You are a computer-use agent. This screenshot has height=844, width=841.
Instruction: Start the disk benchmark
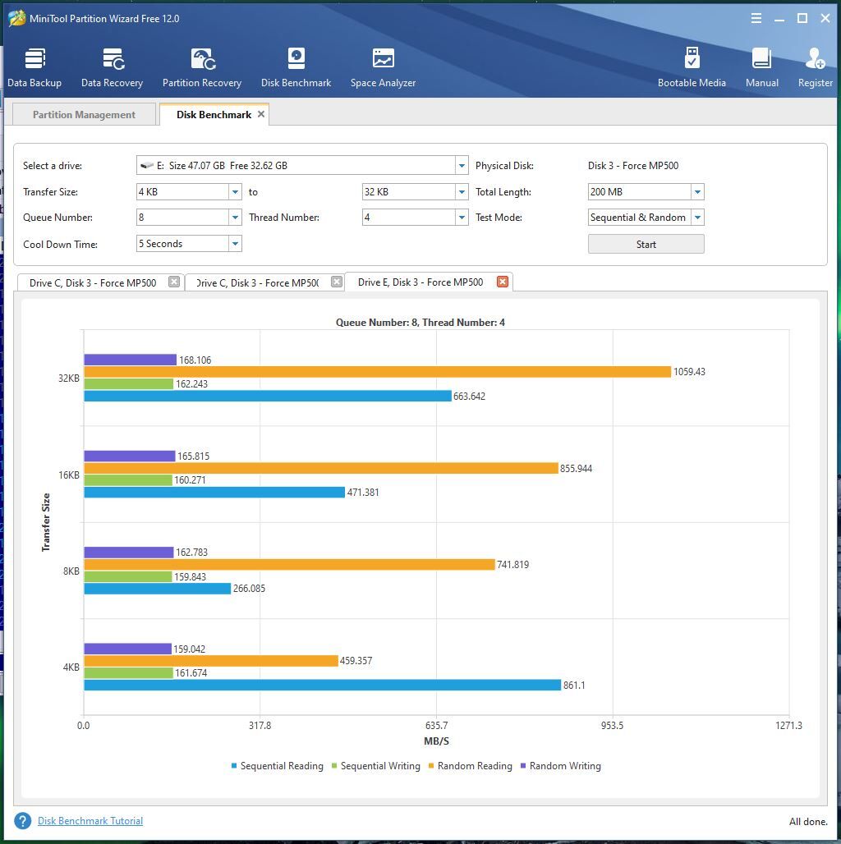[646, 244]
